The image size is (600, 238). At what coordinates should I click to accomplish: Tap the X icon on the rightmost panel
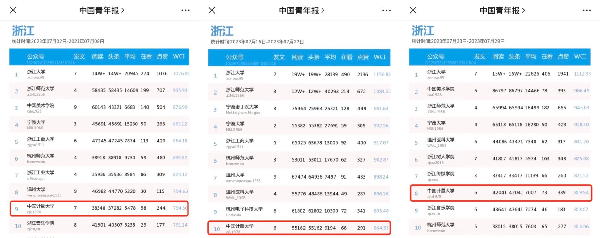[413, 10]
